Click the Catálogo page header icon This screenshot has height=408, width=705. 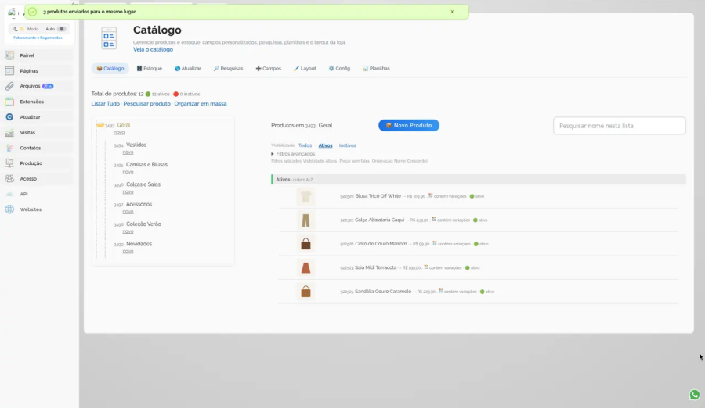(109, 38)
